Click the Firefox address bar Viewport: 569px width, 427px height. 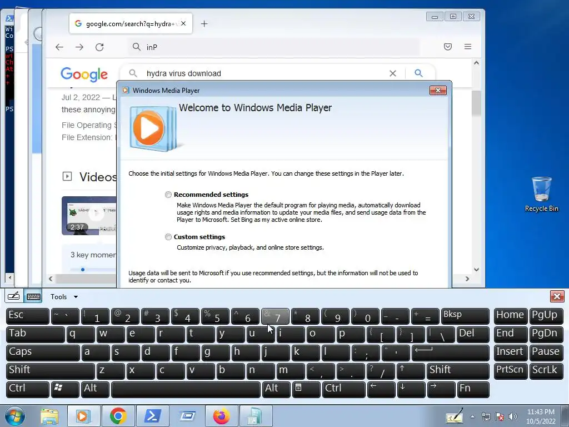(274, 47)
